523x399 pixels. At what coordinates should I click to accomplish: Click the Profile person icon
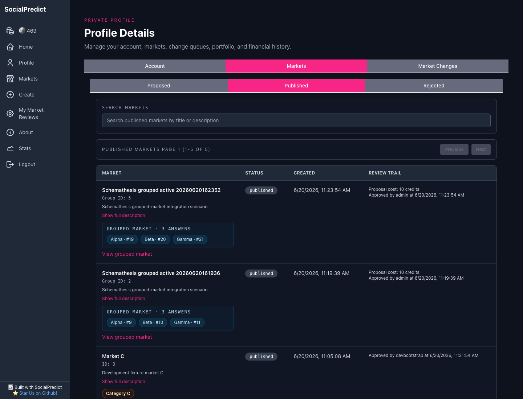10,63
